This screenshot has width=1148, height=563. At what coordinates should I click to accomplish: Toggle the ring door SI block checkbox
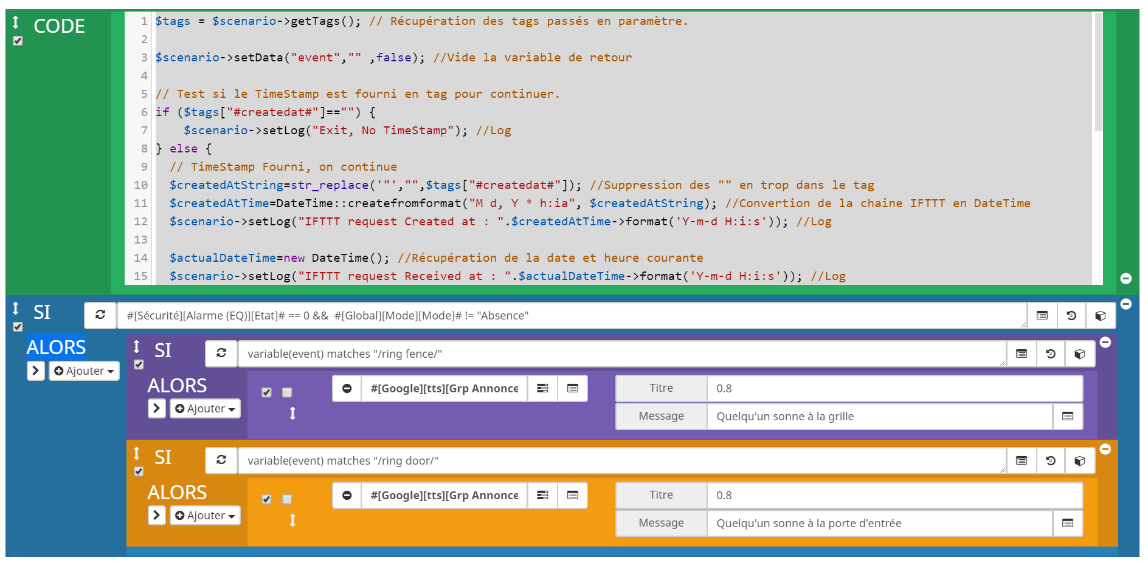click(x=139, y=471)
